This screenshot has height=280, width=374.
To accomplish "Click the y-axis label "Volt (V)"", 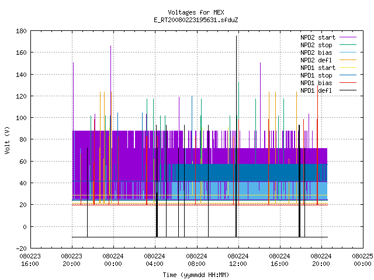I will [x=8, y=140].
